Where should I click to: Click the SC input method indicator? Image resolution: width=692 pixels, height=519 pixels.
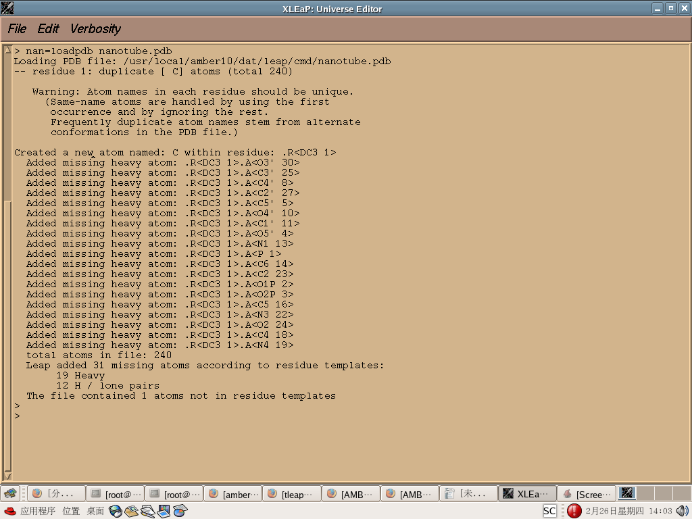(550, 511)
